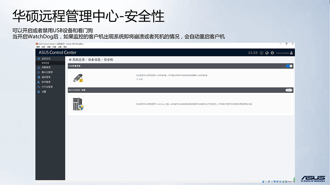The image size is (330, 185).
Task: Click the Watchdog description text
Action: [x=194, y=104]
